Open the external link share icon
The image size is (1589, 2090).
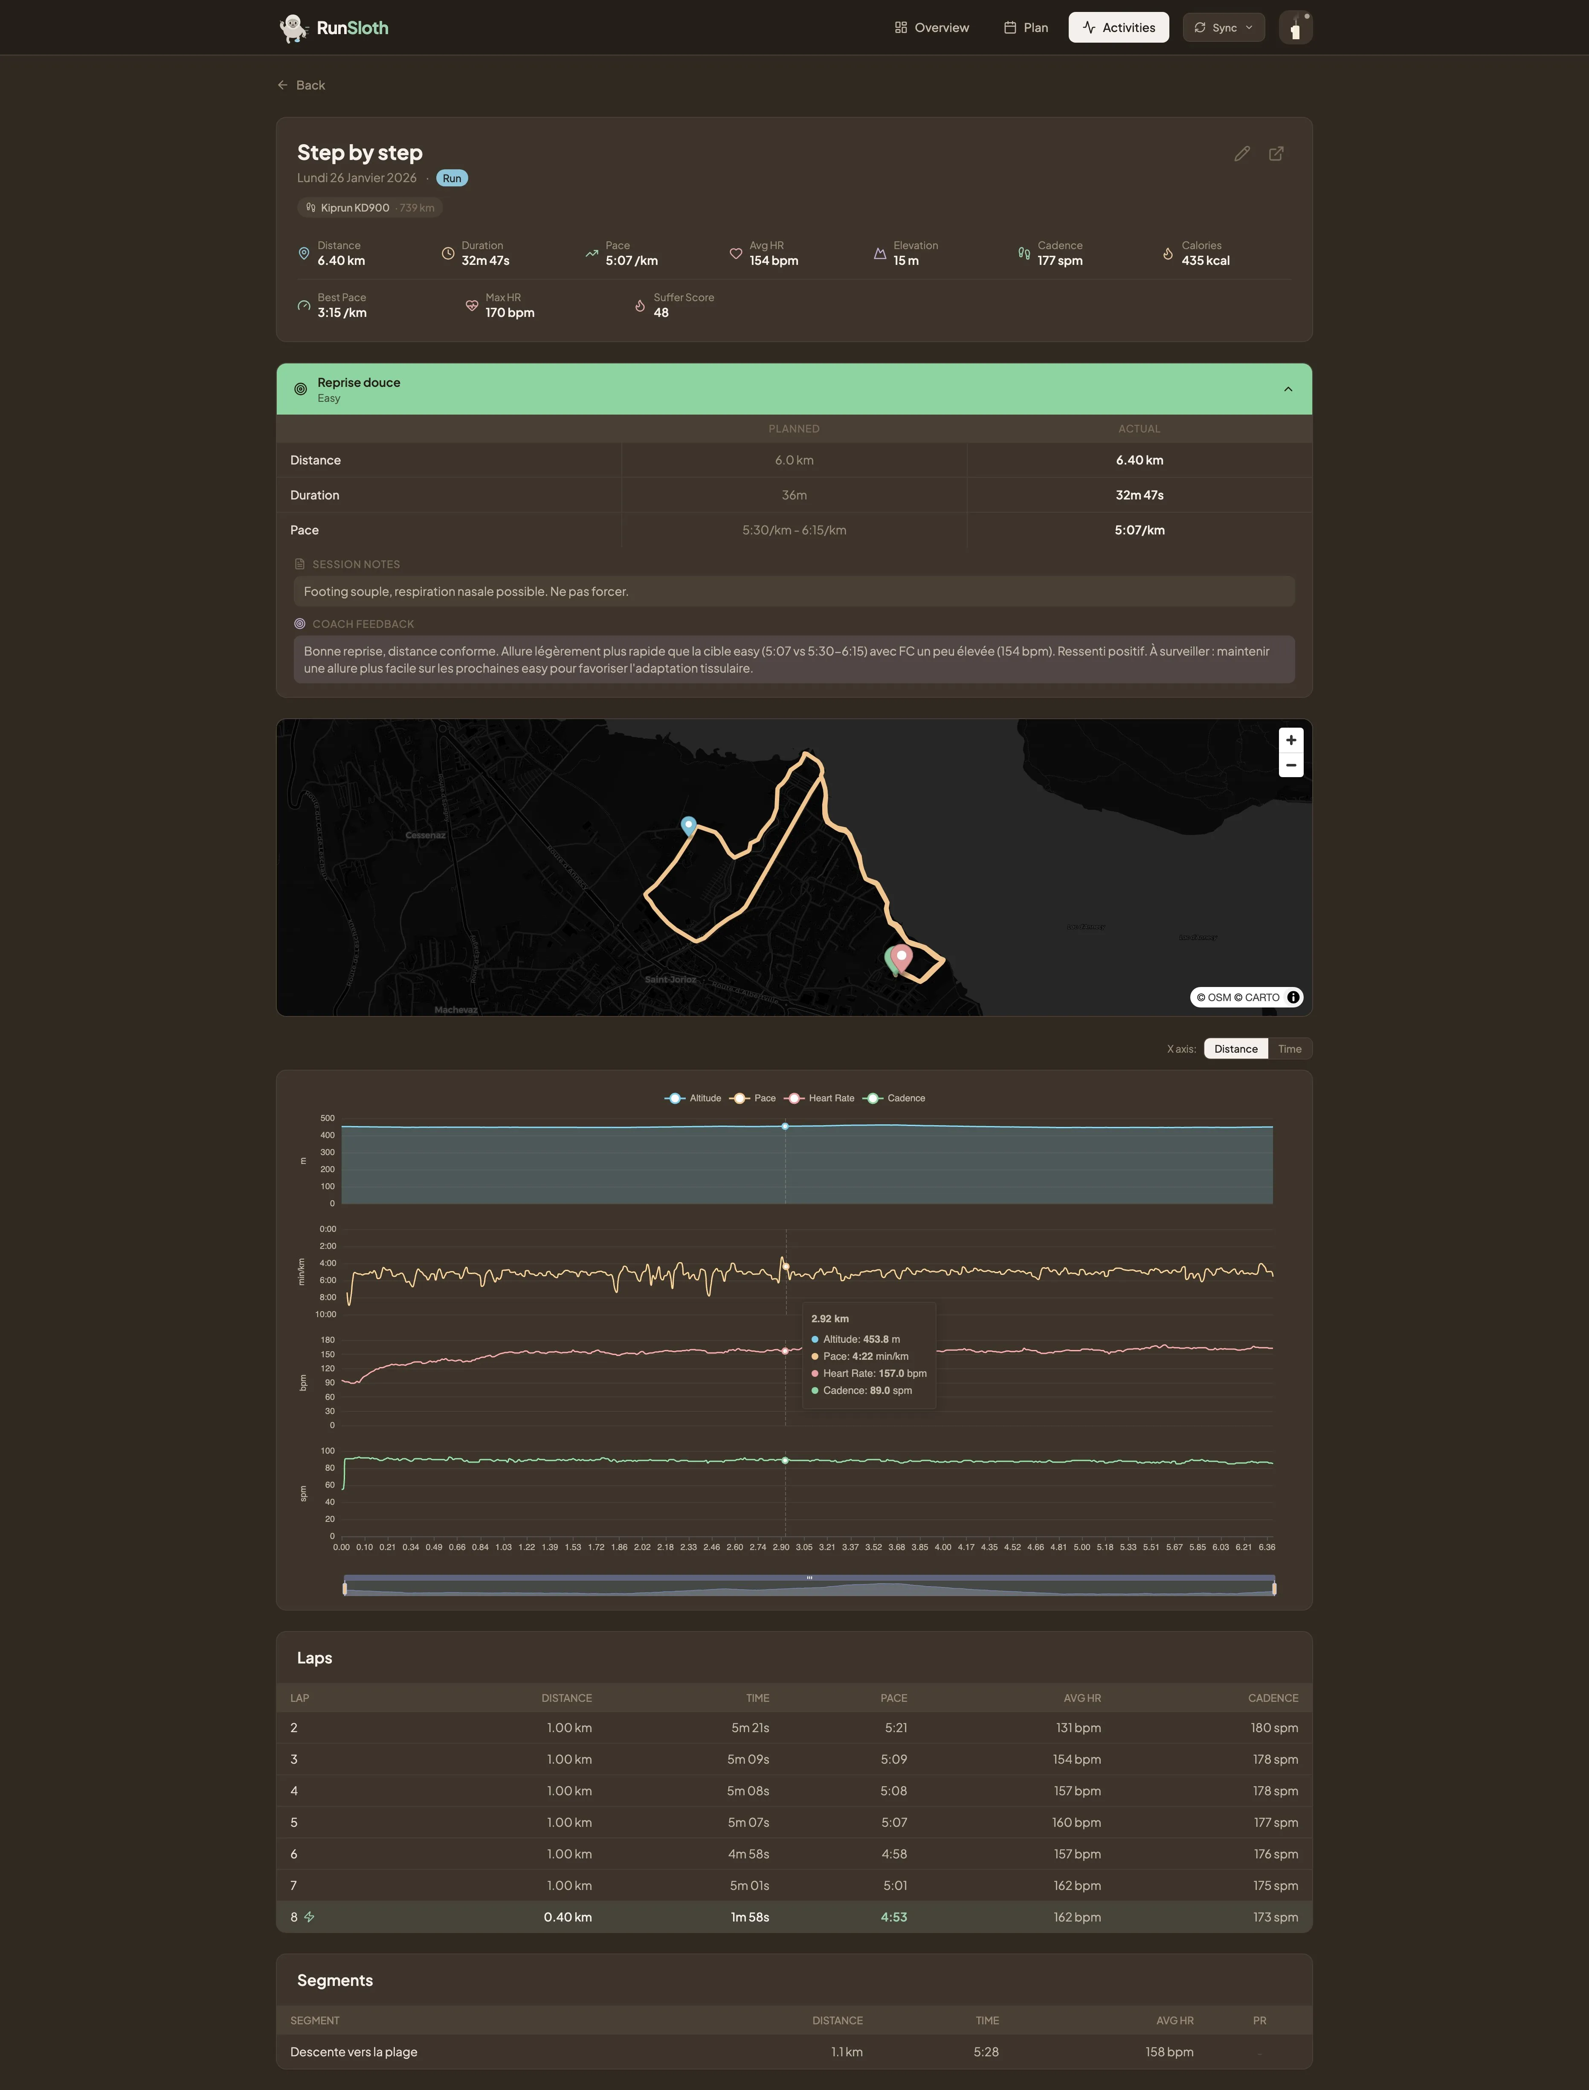(x=1276, y=153)
